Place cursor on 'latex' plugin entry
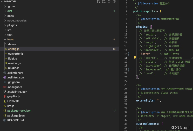This screenshot has width=193, height=131. click(x=145, y=54)
